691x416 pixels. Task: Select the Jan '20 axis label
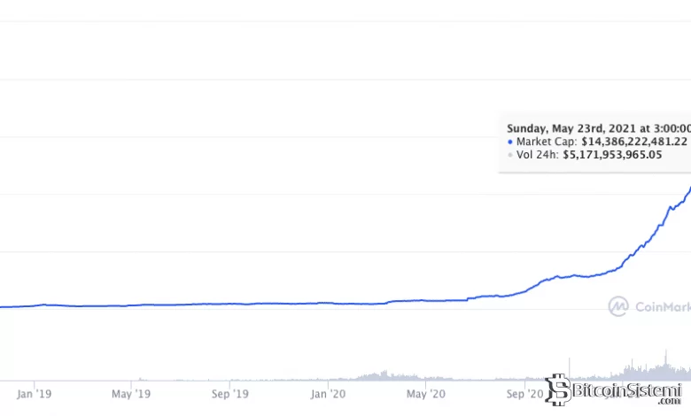tap(330, 393)
